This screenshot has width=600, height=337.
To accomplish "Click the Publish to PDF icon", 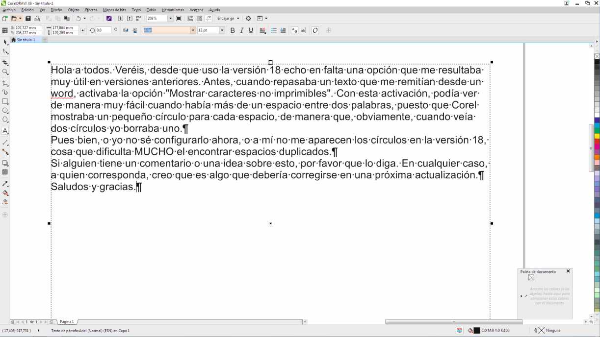I will [x=138, y=19].
